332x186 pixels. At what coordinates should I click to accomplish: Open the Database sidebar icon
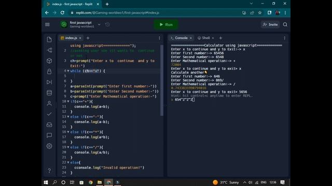click(x=49, y=93)
